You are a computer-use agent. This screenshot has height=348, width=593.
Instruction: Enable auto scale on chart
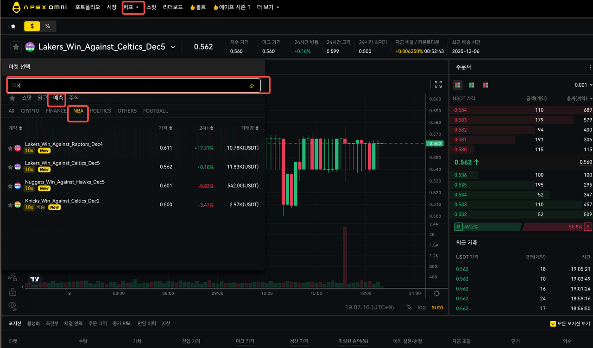pyautogui.click(x=437, y=307)
